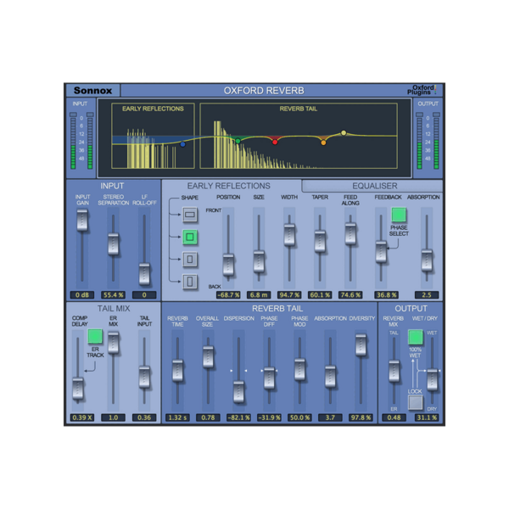Click the 36.8 % feedback value
Viewport: 509px width, 509px height.
click(386, 294)
